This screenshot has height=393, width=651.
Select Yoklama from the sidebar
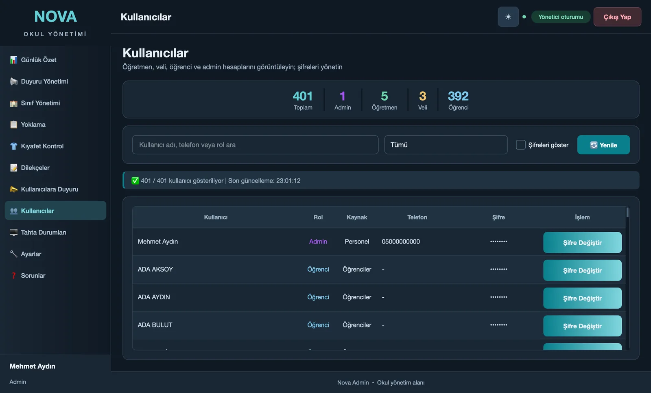point(55,125)
